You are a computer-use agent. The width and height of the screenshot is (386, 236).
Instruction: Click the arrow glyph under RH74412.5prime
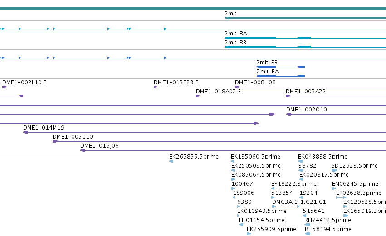click(307, 225)
